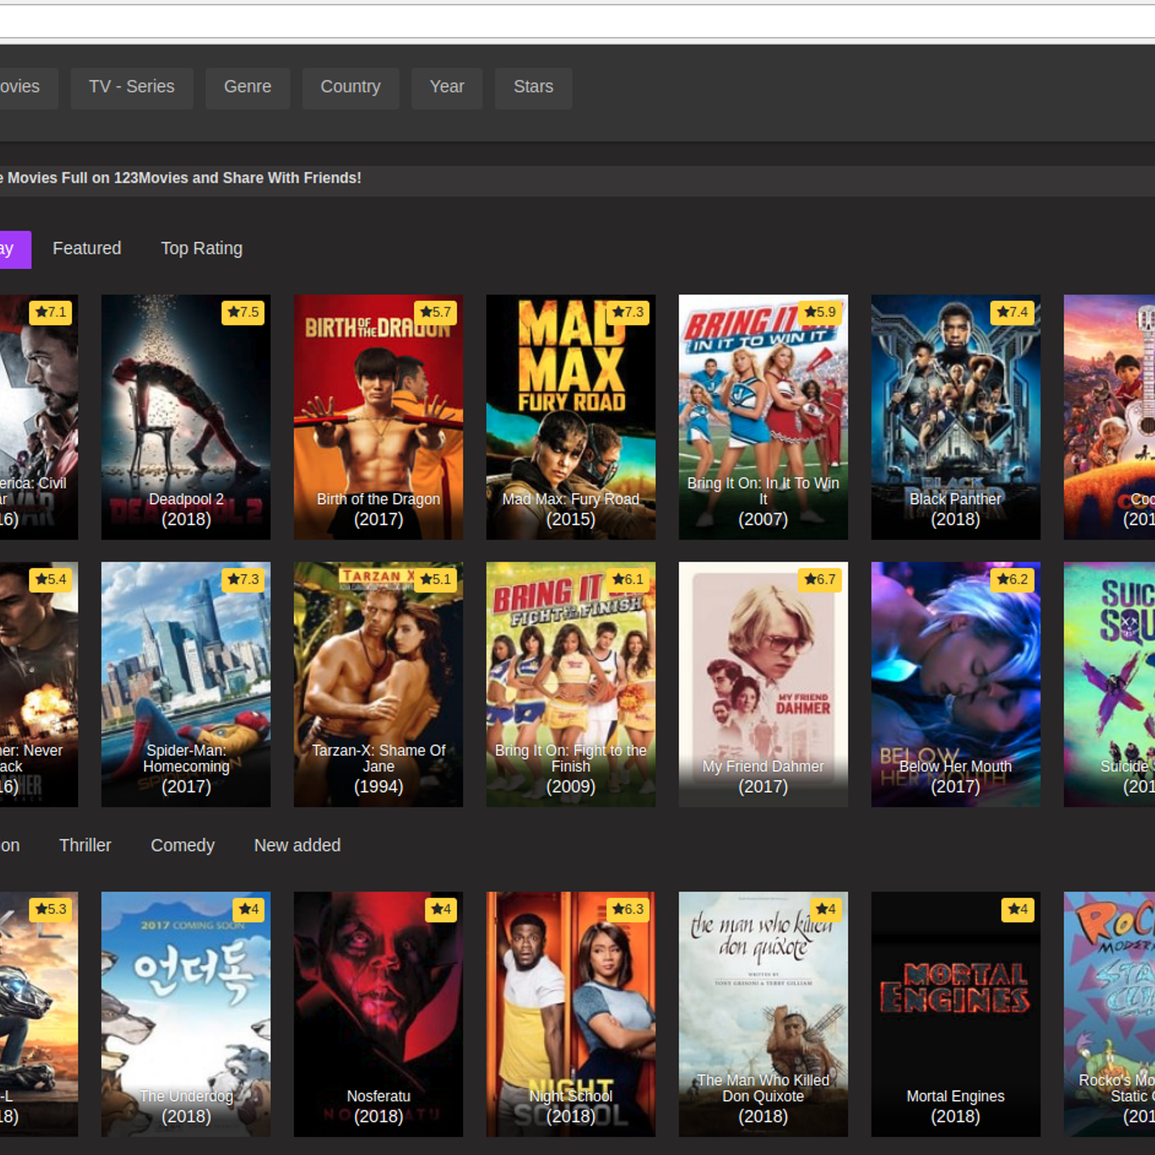Open the TV - Series menu
The height and width of the screenshot is (1155, 1155).
(x=131, y=87)
